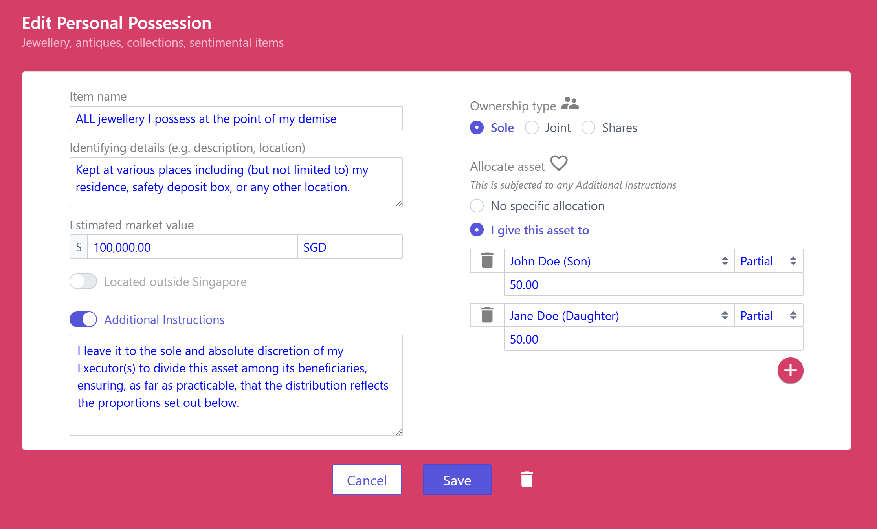Expand the Partial dropdown for John Doe
877x529 pixels.
[768, 261]
